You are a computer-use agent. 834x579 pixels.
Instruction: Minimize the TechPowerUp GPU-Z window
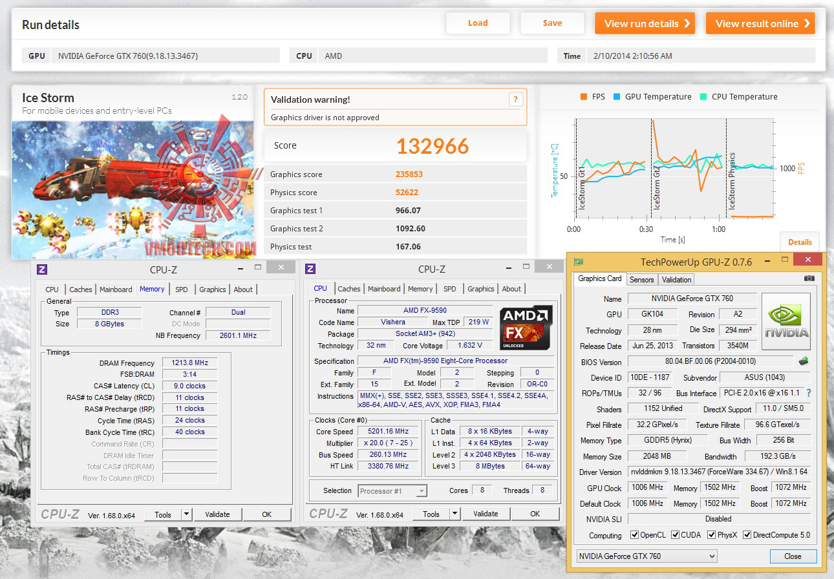pos(767,260)
